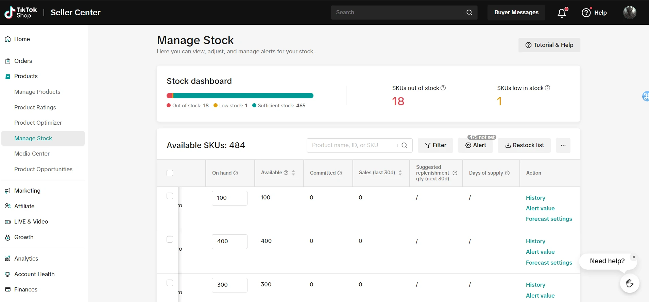Open Manage Products in the sidebar
The height and width of the screenshot is (302, 649).
click(37, 92)
